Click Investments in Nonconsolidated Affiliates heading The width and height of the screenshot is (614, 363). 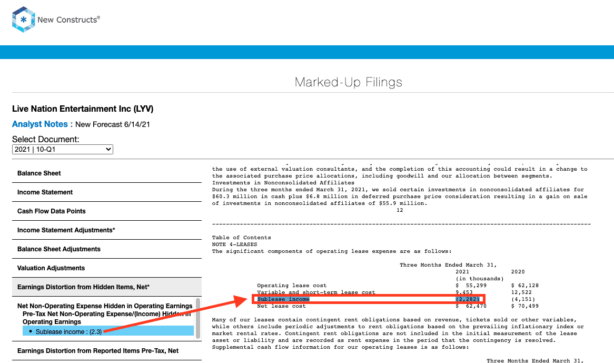(283, 182)
